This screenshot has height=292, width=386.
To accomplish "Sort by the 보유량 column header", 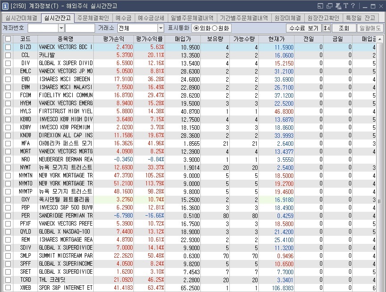I will point(215,39).
